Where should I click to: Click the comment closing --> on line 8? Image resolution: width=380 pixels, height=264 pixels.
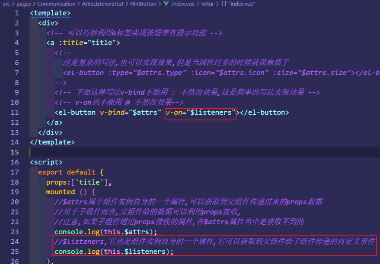tap(61, 83)
